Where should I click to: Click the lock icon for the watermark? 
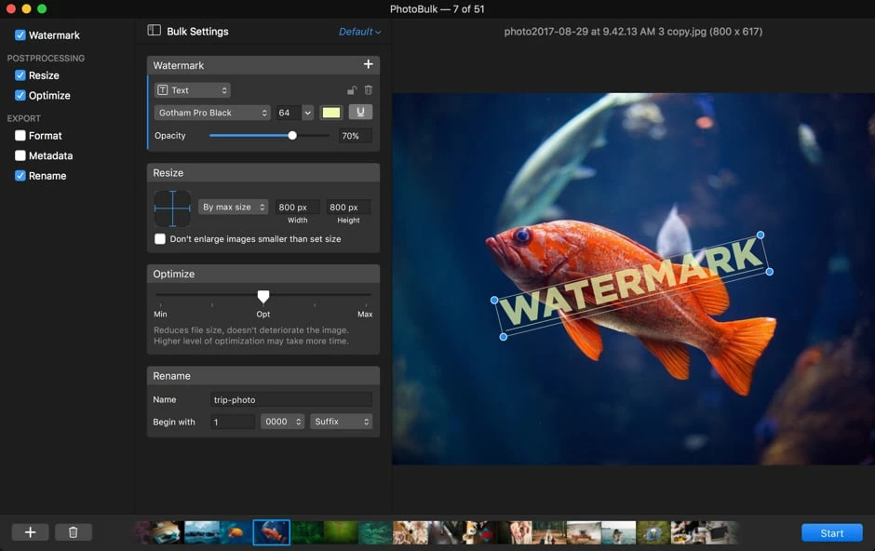point(351,90)
